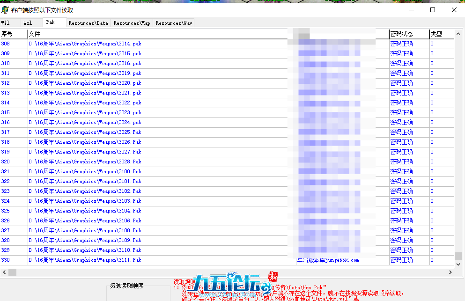The height and width of the screenshot is (301, 465).
Task: Select file path Weapon\3106.Pak
Action: coord(85,220)
